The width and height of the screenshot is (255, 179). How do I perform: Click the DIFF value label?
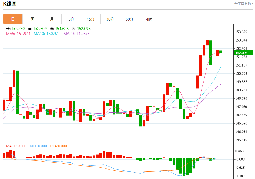(x=38, y=146)
